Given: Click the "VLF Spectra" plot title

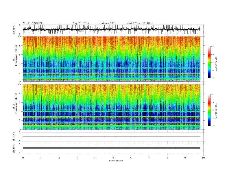Looking at the screenshot, I should coord(33,23).
